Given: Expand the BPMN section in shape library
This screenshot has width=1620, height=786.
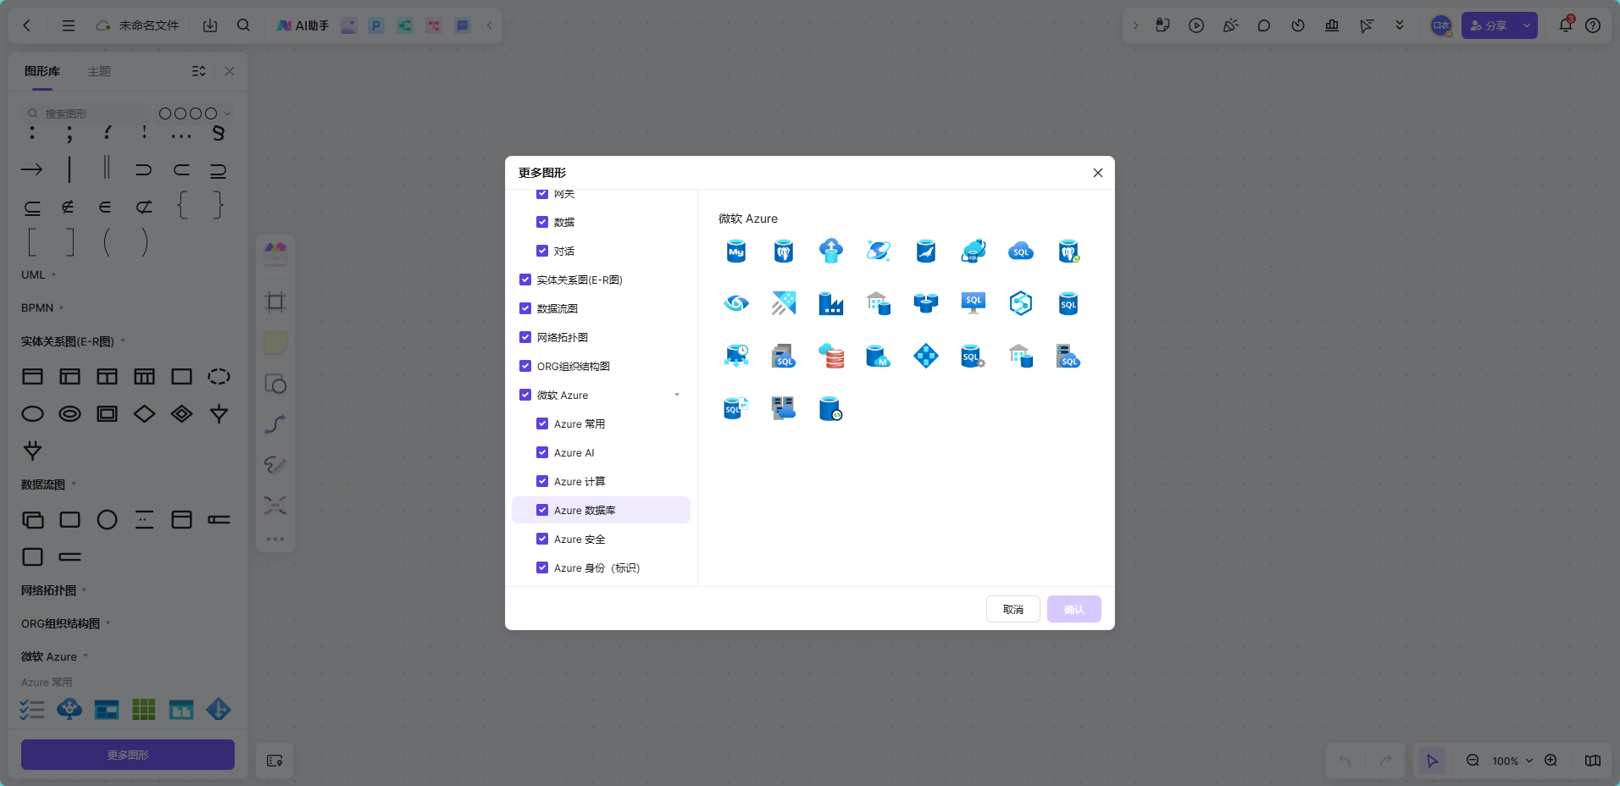Looking at the screenshot, I should (62, 307).
